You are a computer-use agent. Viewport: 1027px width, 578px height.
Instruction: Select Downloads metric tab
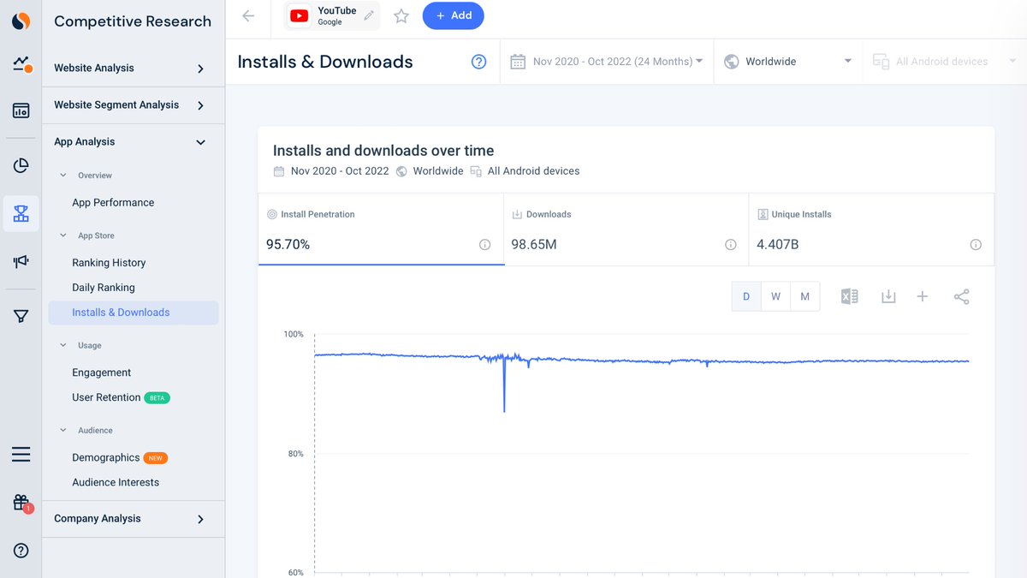click(626, 229)
